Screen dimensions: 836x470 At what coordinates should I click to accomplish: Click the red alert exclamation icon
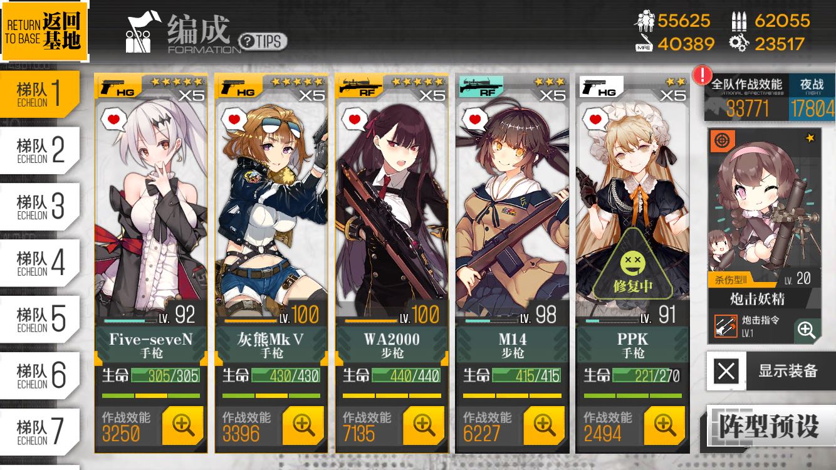pos(702,76)
